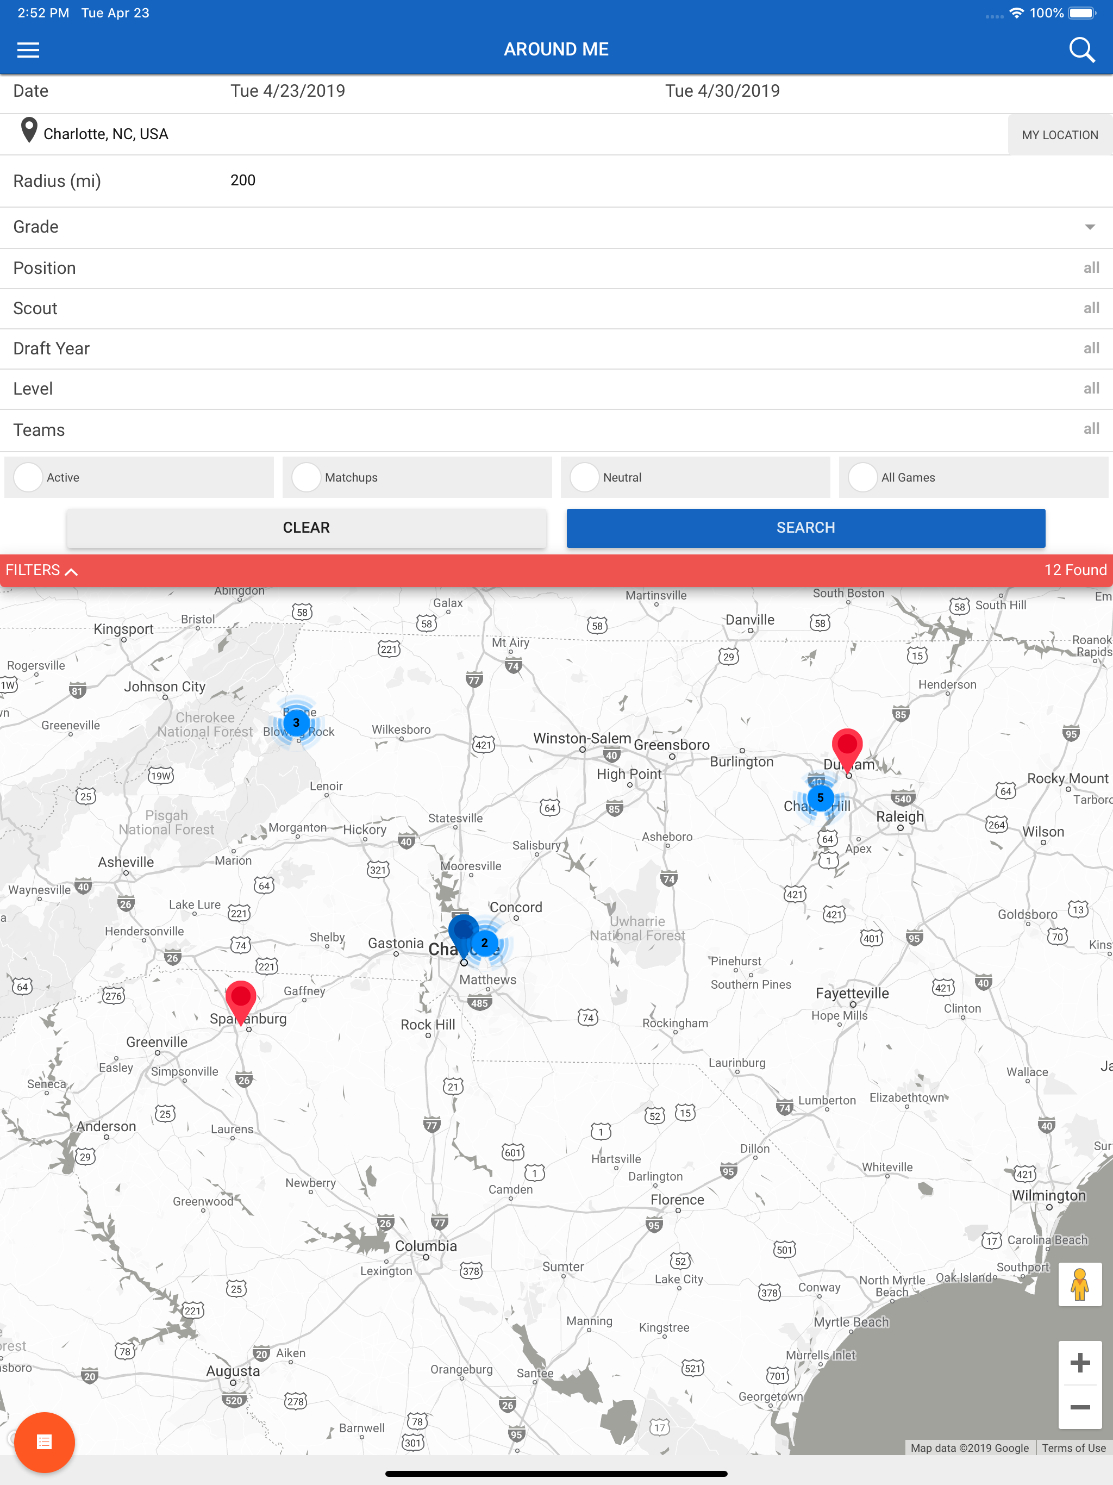Screen dimensions: 1113x1485
Task: Click the Greensboro label on map
Action: coord(671,745)
